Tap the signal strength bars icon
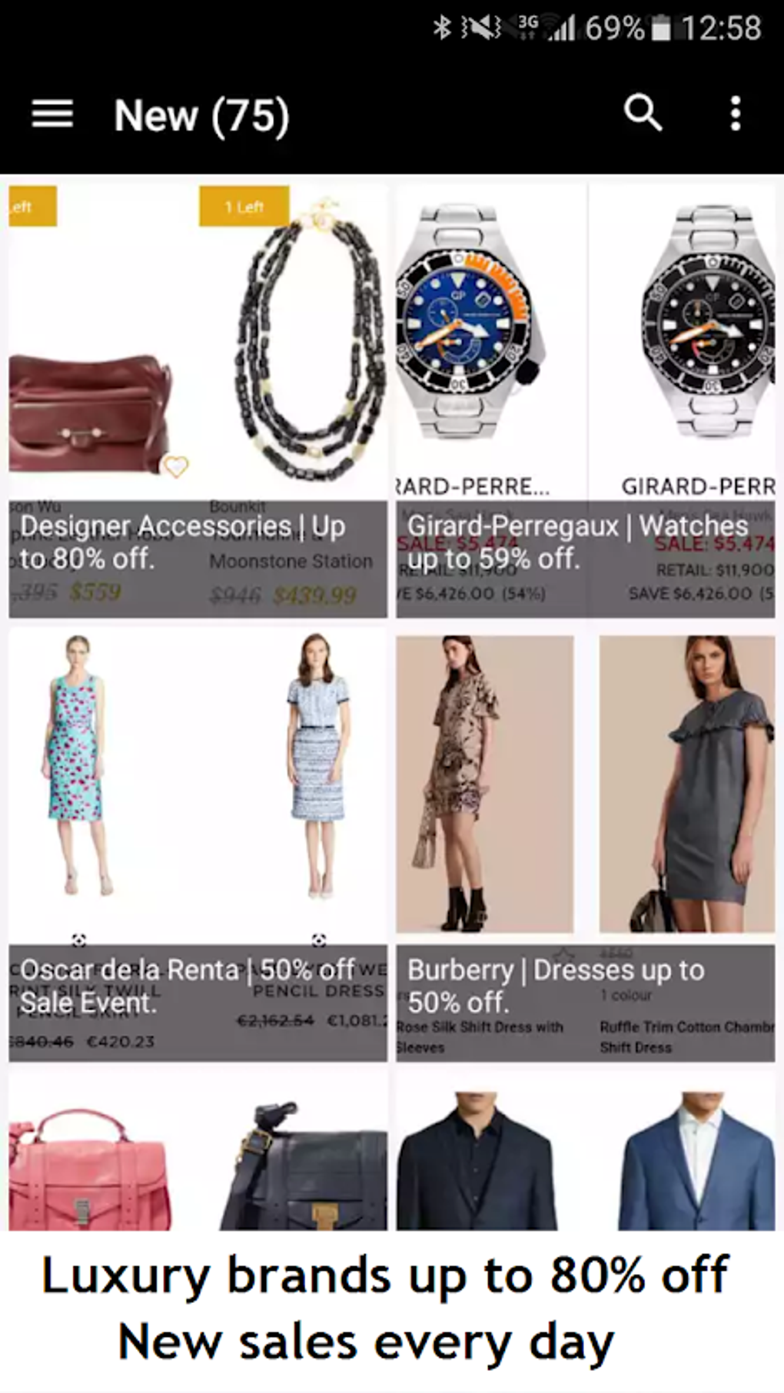This screenshot has width=784, height=1393. tap(561, 28)
